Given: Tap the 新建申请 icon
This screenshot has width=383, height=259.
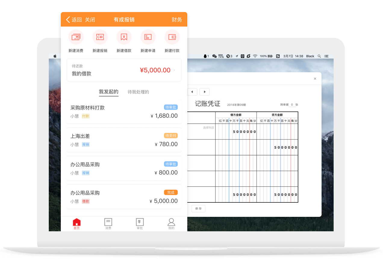Looking at the screenshot, I should (148, 37).
